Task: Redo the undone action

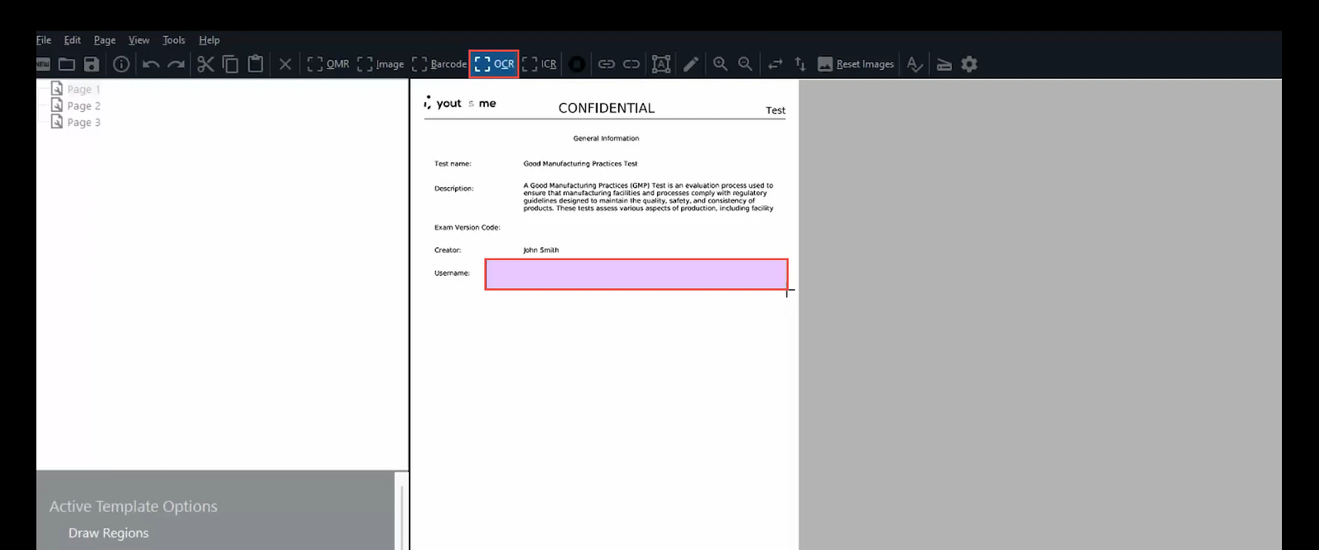Action: [x=176, y=64]
